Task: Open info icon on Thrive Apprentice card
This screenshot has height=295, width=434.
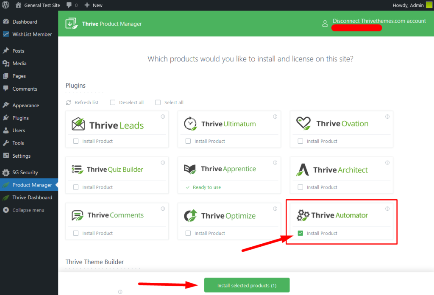Action: point(275,162)
